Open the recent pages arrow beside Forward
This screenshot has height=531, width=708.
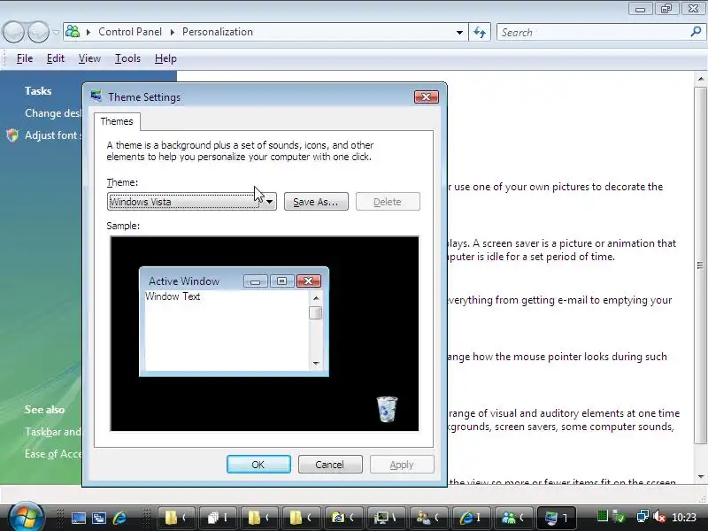click(56, 33)
